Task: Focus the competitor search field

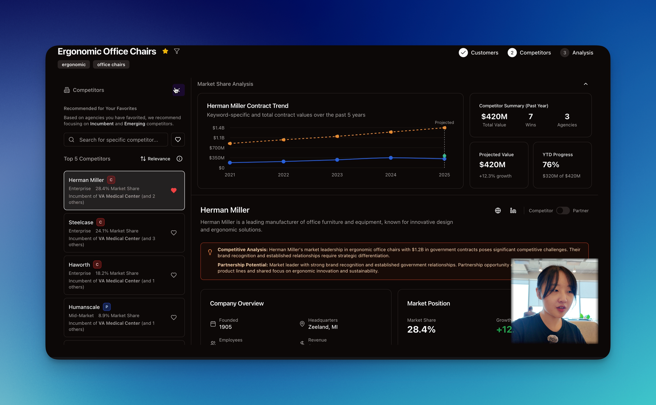Action: 118,140
